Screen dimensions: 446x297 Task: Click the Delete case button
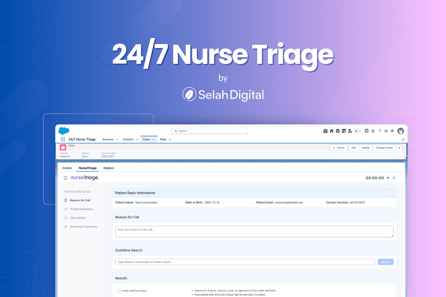point(366,148)
